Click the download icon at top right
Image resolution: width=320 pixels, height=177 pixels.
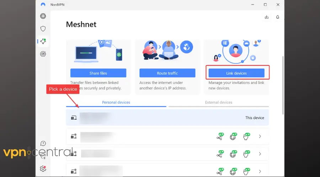[267, 17]
